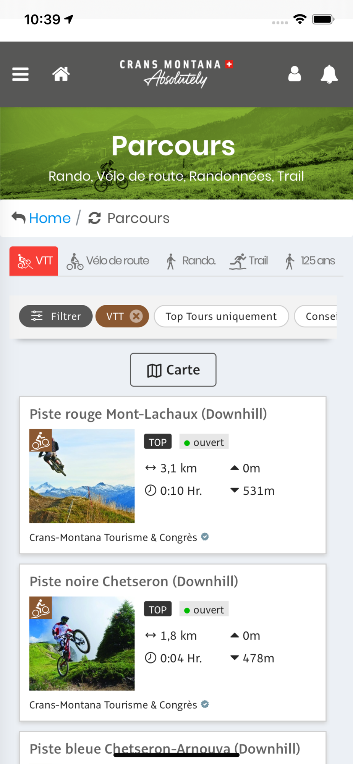
Task: Tap the Crans Montana Absolutely logo
Action: tap(176, 73)
